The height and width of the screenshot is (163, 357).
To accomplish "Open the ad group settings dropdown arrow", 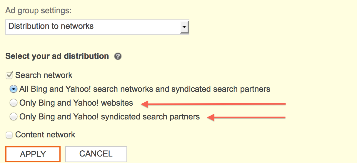I will point(184,26).
